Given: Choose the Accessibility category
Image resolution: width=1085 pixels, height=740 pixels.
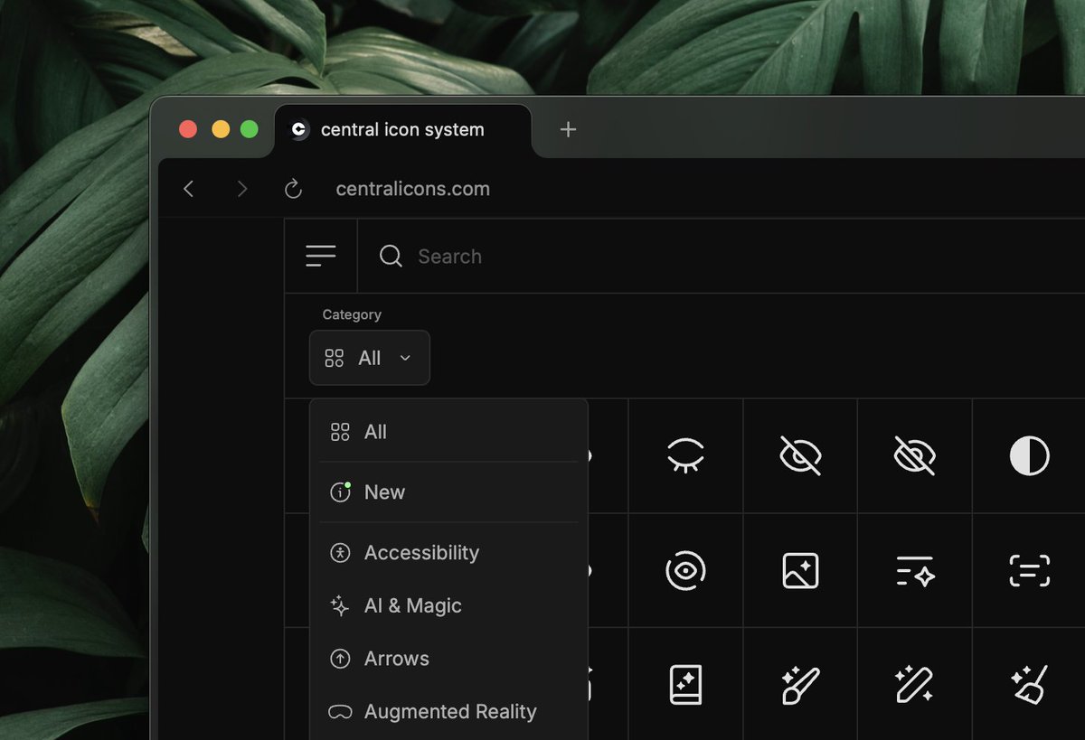Looking at the screenshot, I should (x=448, y=553).
